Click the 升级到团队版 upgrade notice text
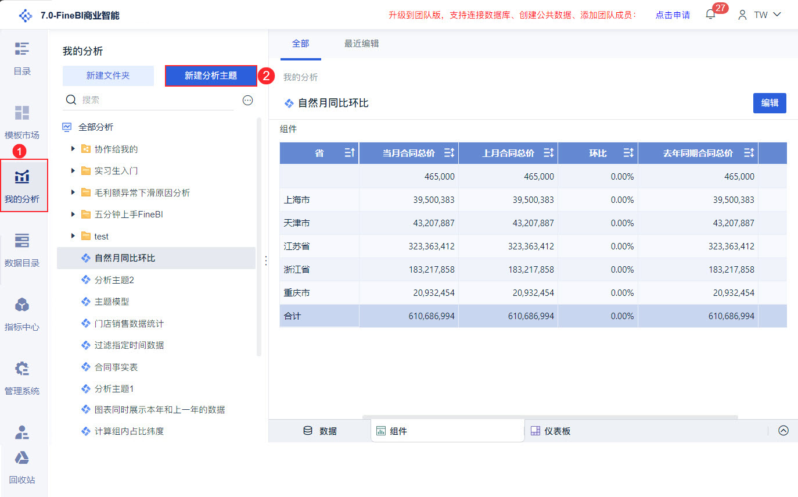This screenshot has width=798, height=497. [512, 15]
